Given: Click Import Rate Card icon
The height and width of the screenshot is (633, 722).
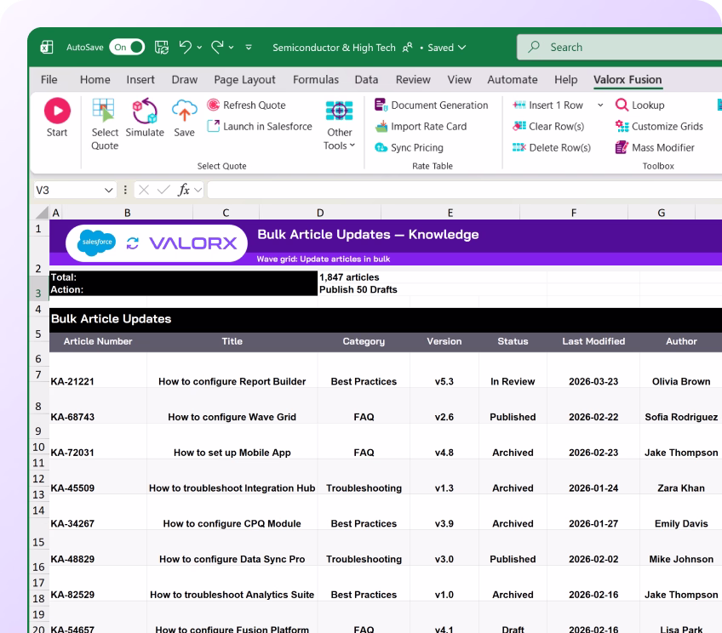Looking at the screenshot, I should (x=381, y=127).
